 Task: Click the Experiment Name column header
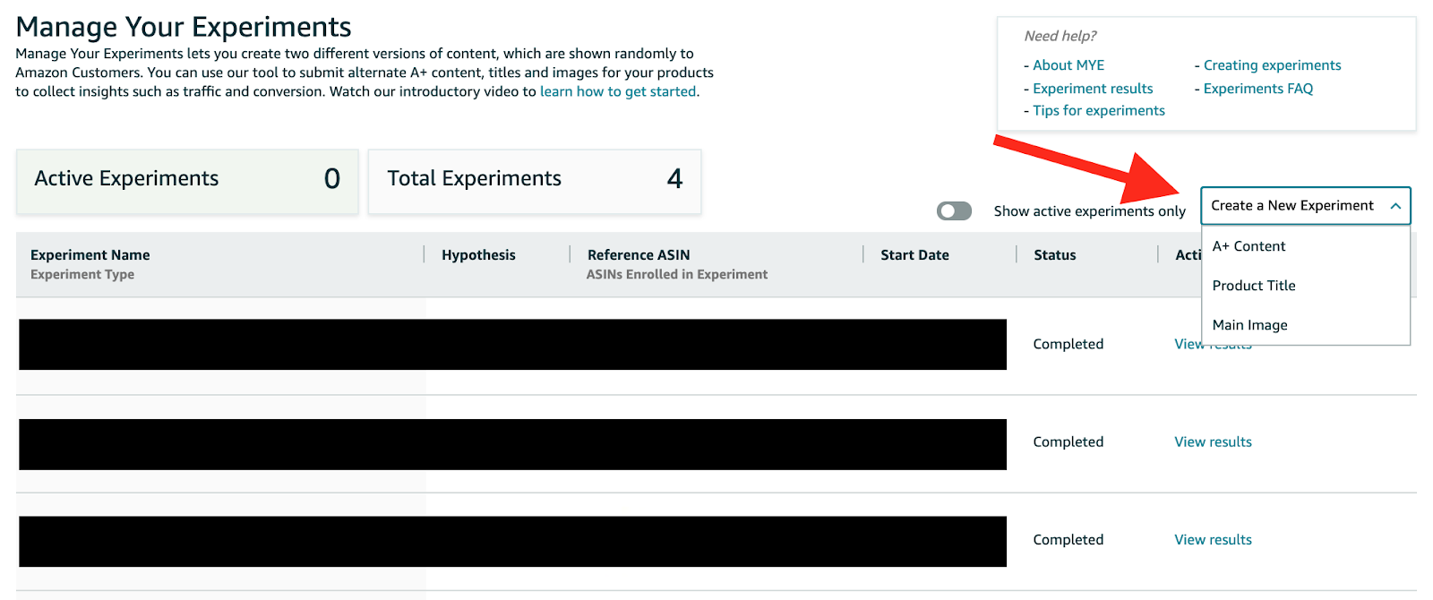90,255
